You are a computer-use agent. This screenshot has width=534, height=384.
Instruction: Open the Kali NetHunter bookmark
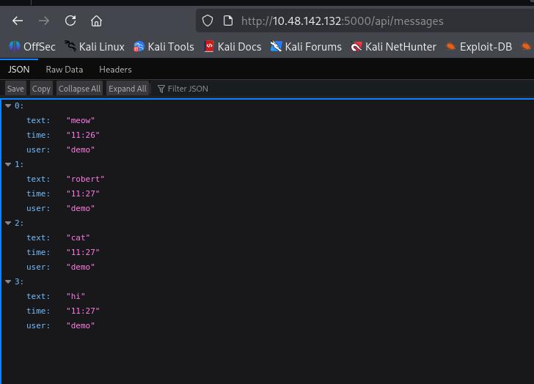coord(393,46)
